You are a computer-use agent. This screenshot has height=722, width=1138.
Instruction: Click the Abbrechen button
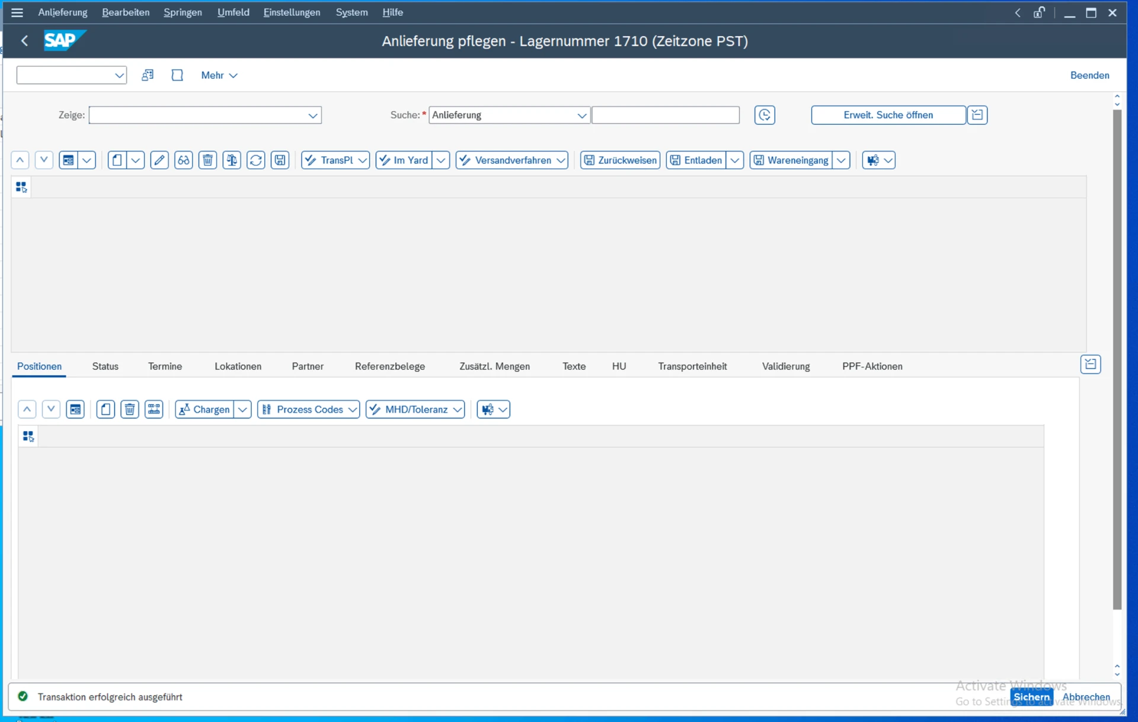click(1086, 697)
